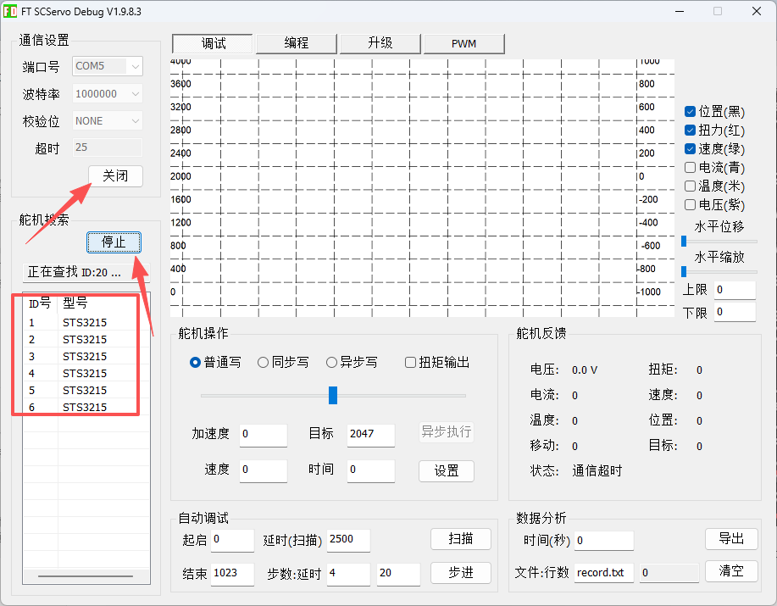
Task: Open the 校验位 NONE dropdown
Action: [108, 121]
